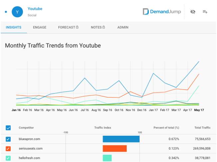Click the Social category label
The image size is (217, 162).
(32, 15)
